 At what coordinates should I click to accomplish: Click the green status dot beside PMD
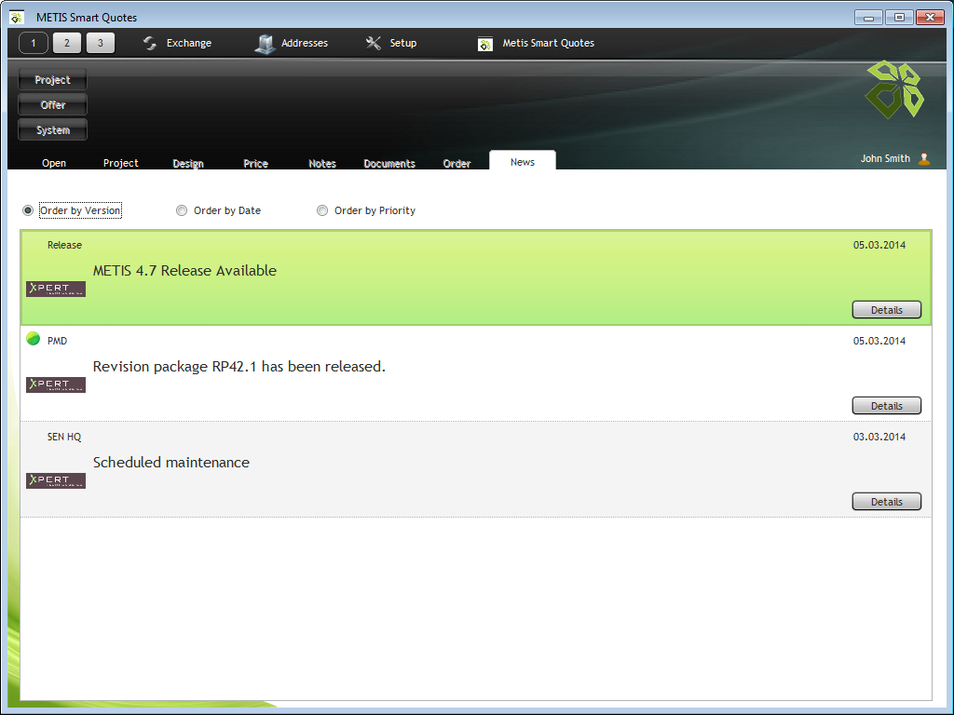click(34, 339)
